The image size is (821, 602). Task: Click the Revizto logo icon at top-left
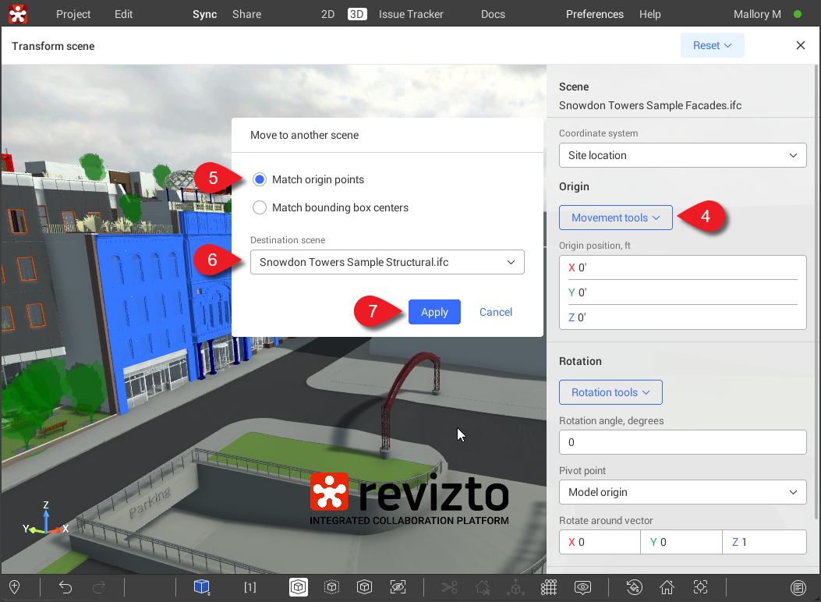19,14
